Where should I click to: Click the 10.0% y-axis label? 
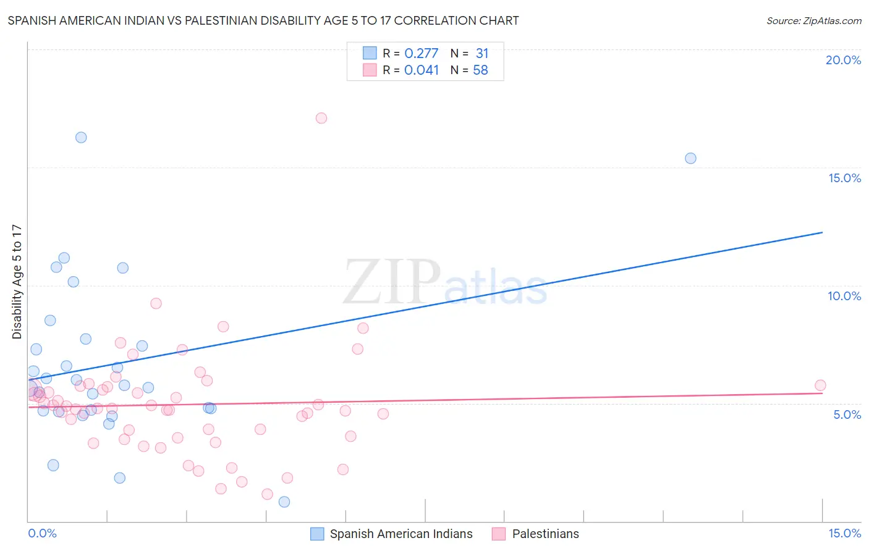tap(844, 296)
